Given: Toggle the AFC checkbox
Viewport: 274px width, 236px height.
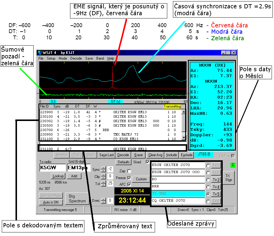Looking at the screenshot, I should [129, 184].
